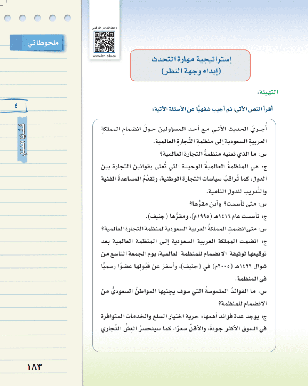Click the question متى تأسست؟ وأين مقرها؟
This screenshot has height=386, width=308.
click(228, 204)
